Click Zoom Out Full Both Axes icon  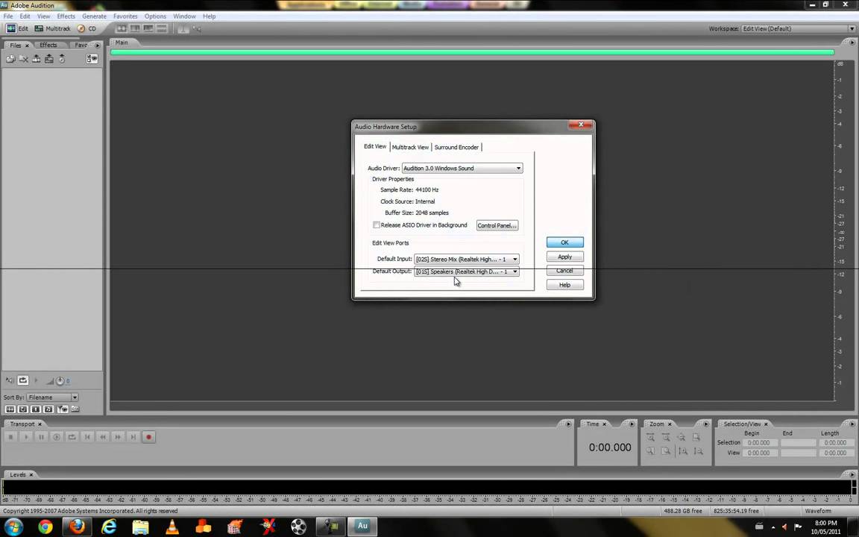681,437
